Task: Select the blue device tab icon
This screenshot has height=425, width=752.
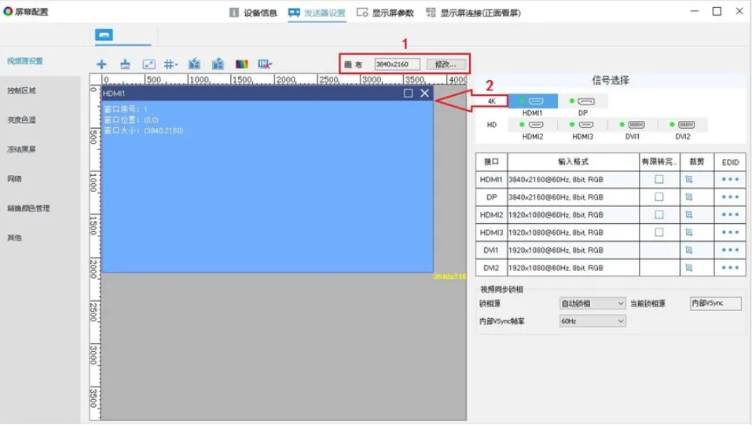Action: (104, 35)
